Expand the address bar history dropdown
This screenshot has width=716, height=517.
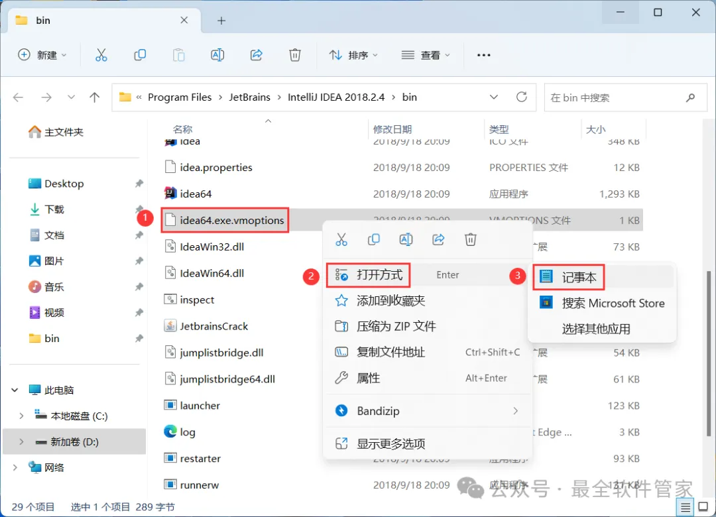click(494, 97)
